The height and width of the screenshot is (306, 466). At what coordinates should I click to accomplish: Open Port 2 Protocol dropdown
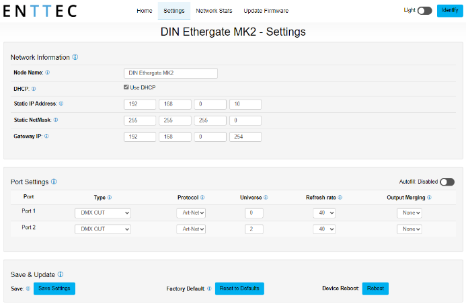(x=191, y=229)
